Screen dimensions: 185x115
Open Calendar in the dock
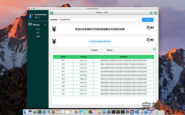click(x=58, y=112)
